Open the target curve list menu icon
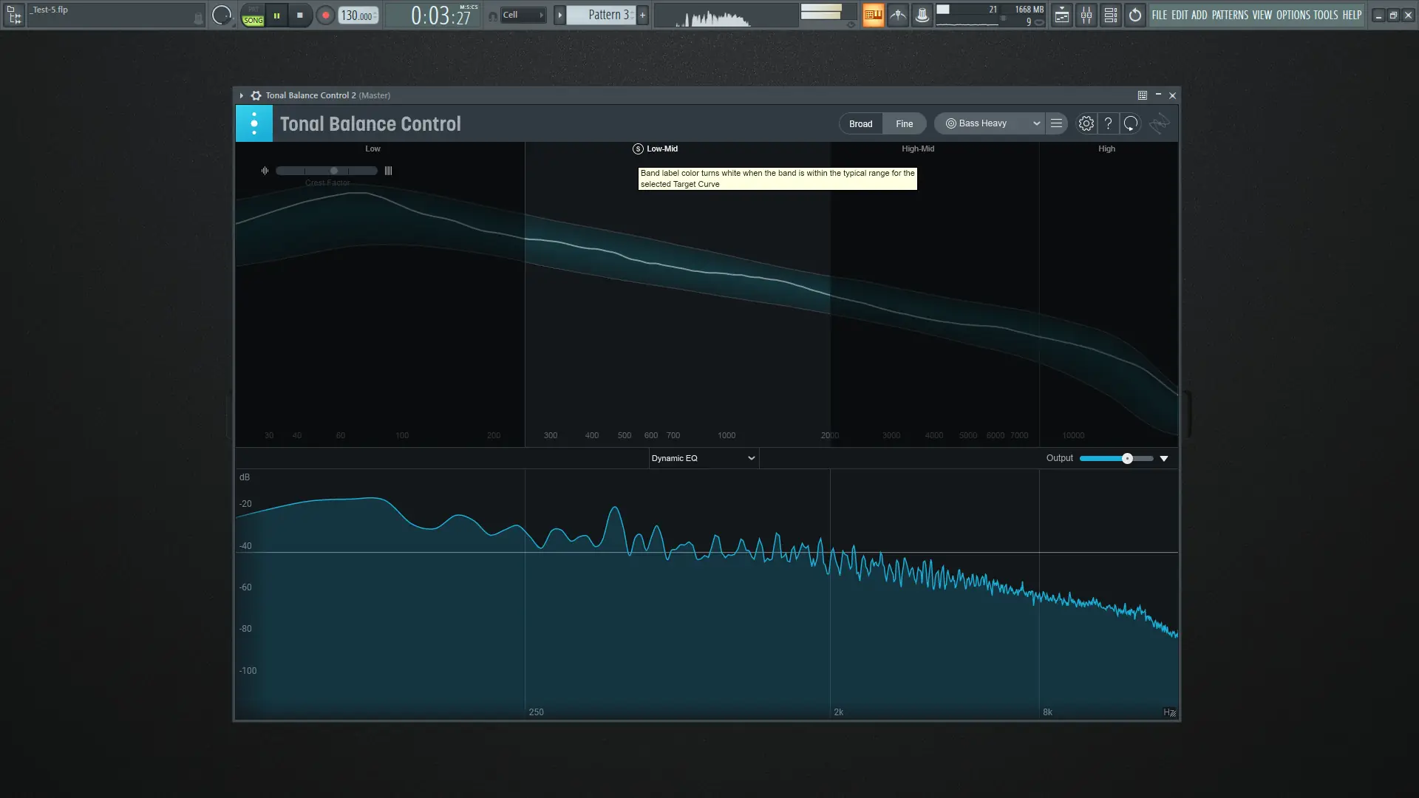This screenshot has width=1419, height=798. (x=1056, y=123)
